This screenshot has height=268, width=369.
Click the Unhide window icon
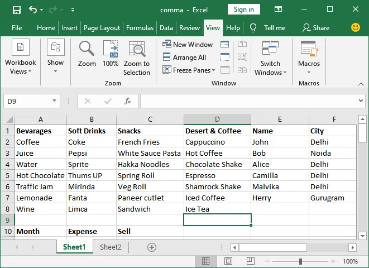pyautogui.click(x=225, y=70)
